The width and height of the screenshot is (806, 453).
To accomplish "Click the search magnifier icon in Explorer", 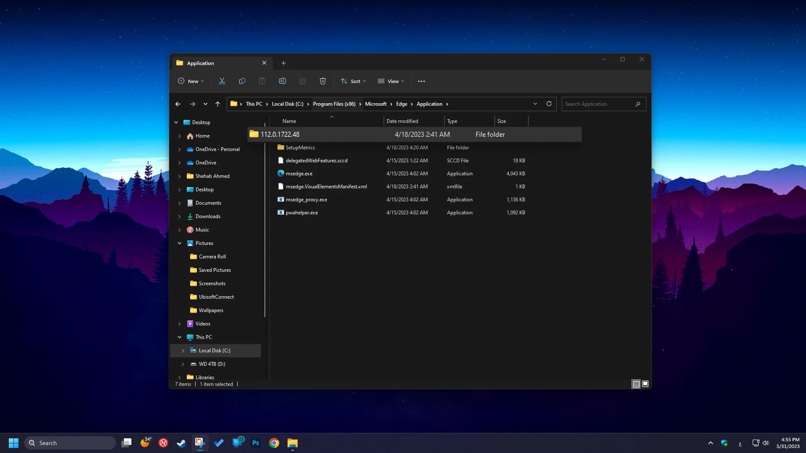I will tap(638, 104).
